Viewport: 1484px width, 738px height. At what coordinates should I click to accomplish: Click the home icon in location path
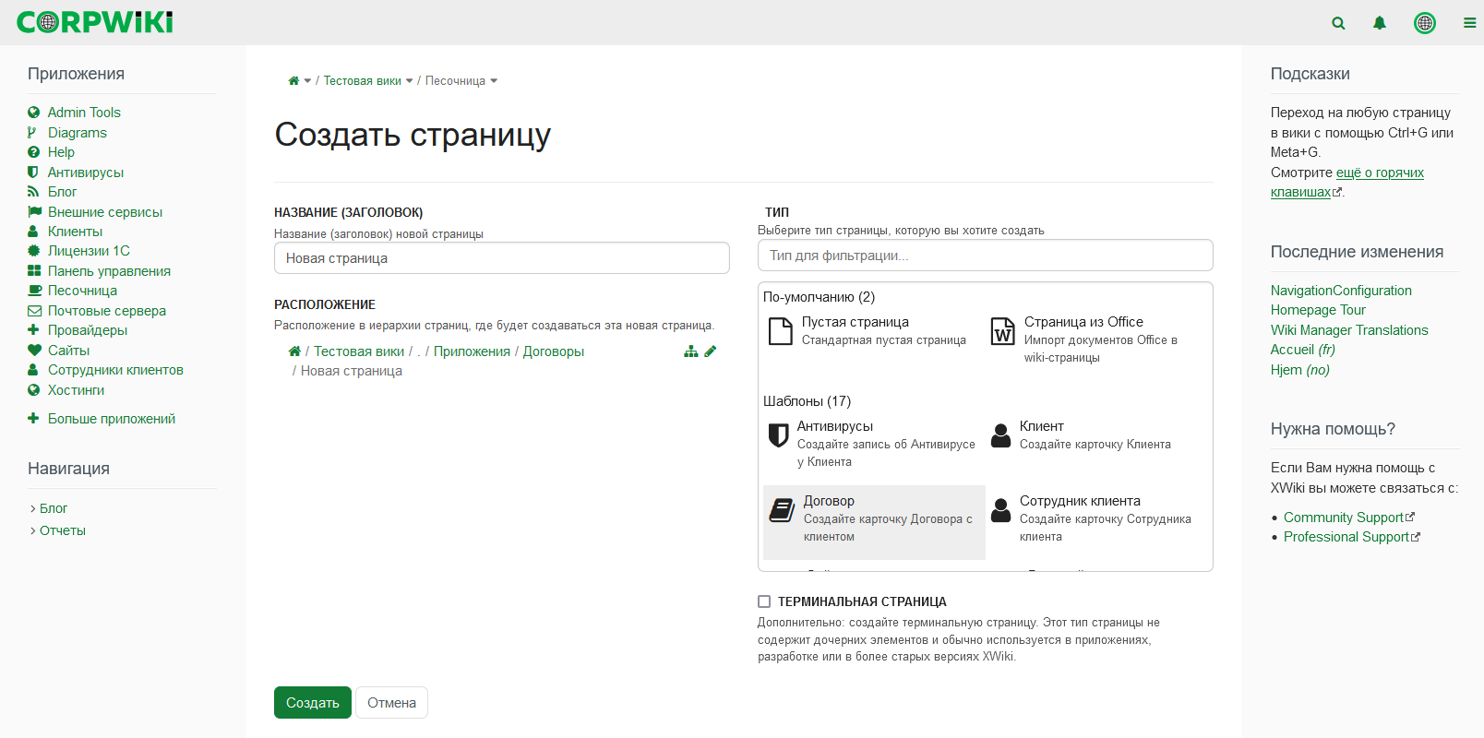click(x=294, y=351)
